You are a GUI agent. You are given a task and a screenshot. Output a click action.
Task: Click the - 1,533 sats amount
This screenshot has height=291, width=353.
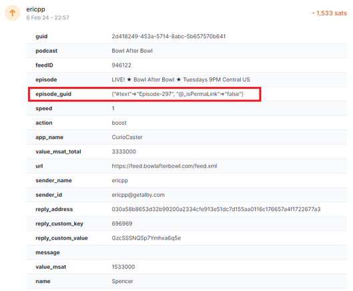click(x=330, y=13)
